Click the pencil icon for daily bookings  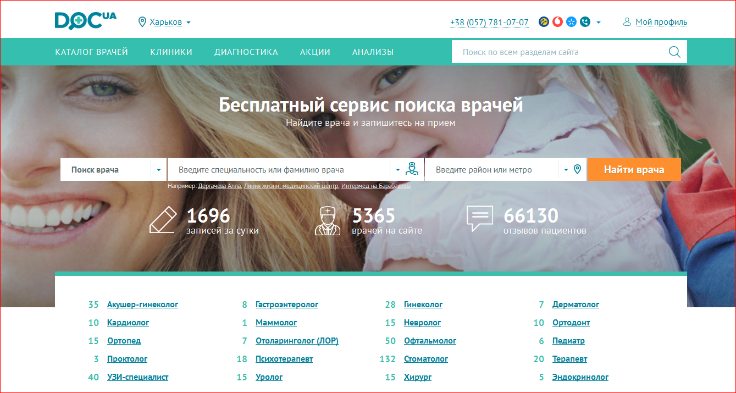pos(163,219)
